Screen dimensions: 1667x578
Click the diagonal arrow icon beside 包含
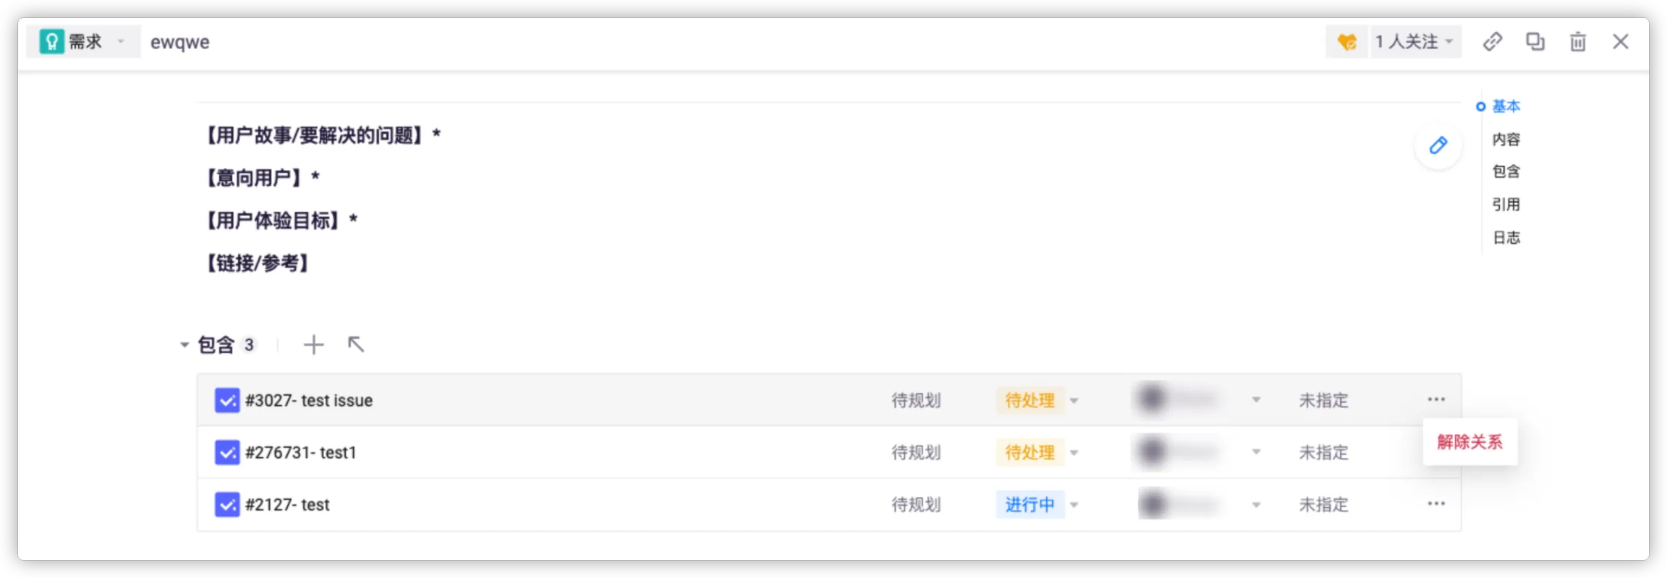click(355, 344)
